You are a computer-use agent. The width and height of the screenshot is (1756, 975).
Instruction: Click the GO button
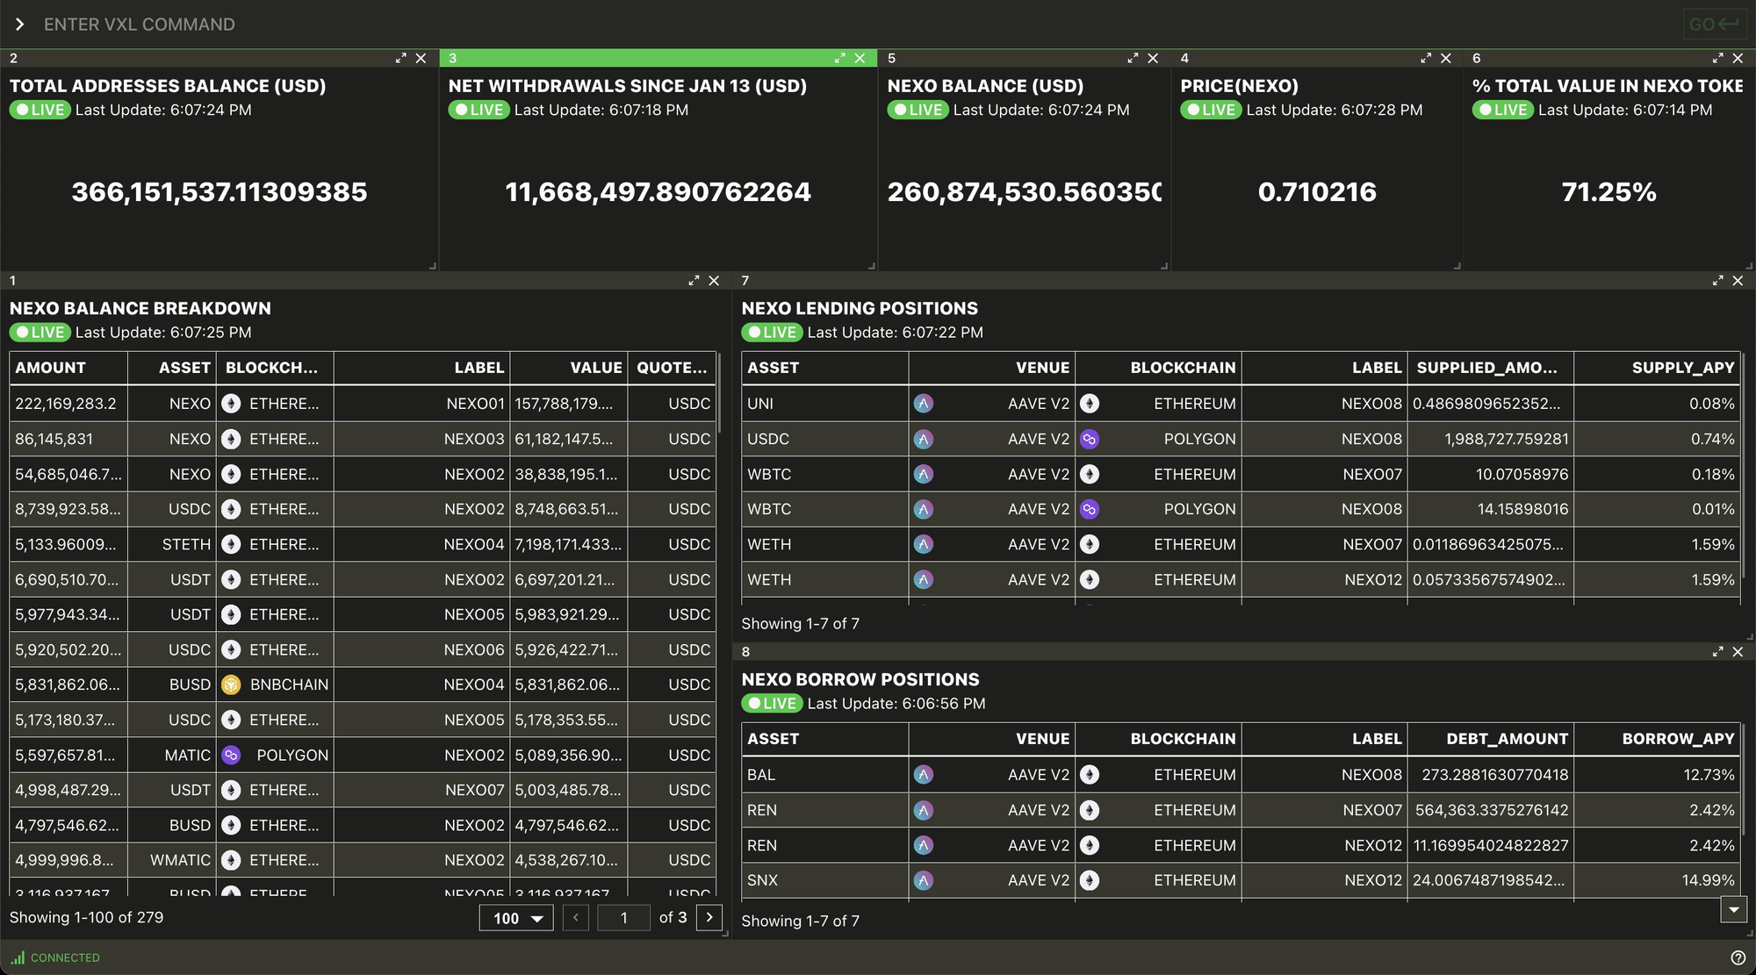1714,25
